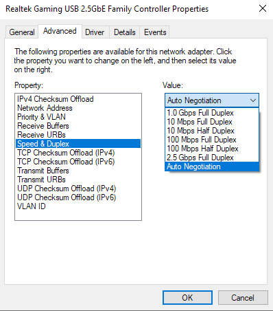Switch to the General tab
This screenshot has width=273, height=311.
[x=22, y=32]
